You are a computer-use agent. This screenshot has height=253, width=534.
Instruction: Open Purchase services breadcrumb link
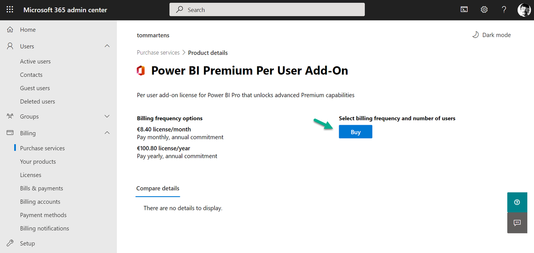click(158, 52)
